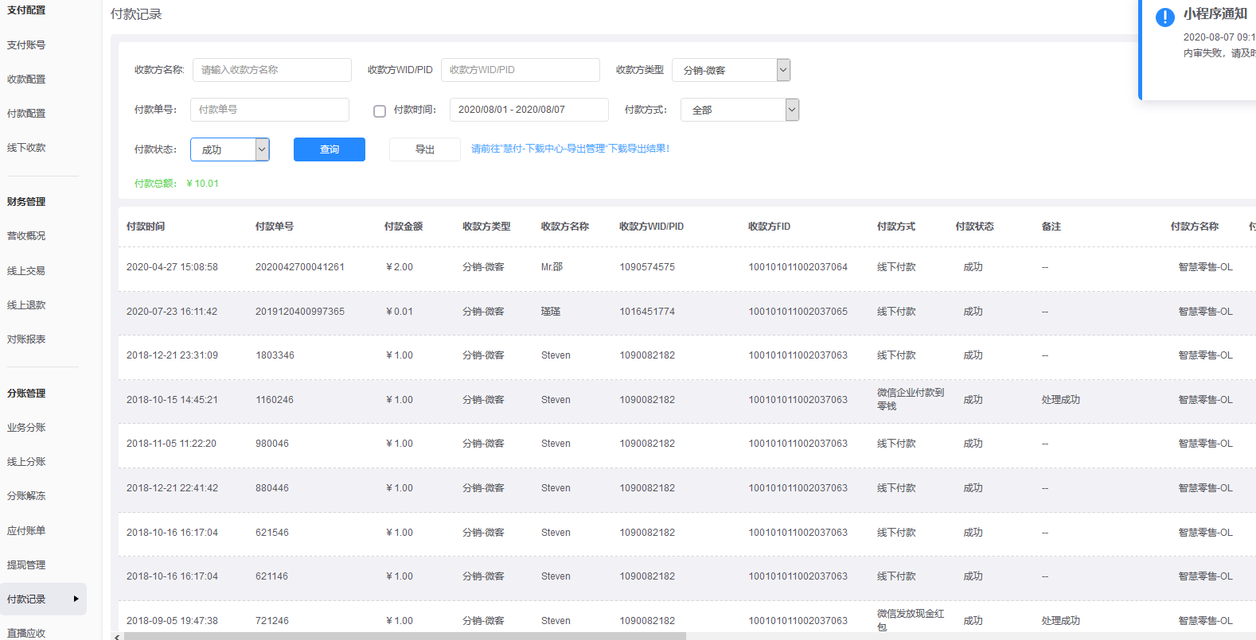Select 业务分账 from the sidebar
Image resolution: width=1256 pixels, height=640 pixels.
click(x=26, y=428)
